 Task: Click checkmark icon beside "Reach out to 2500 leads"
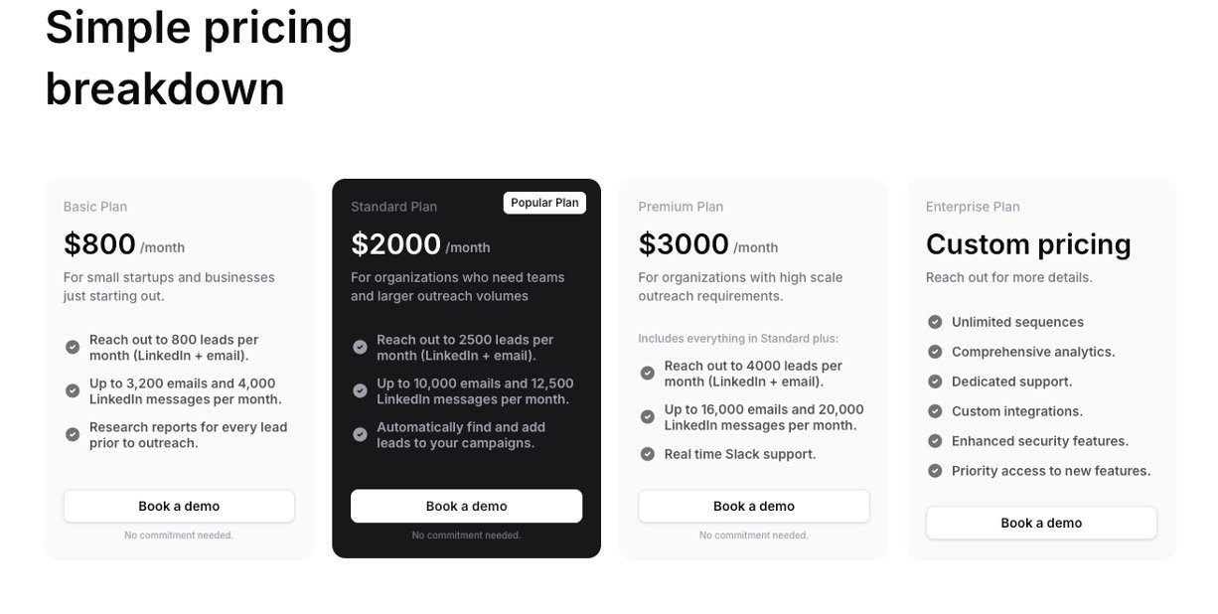coord(360,347)
